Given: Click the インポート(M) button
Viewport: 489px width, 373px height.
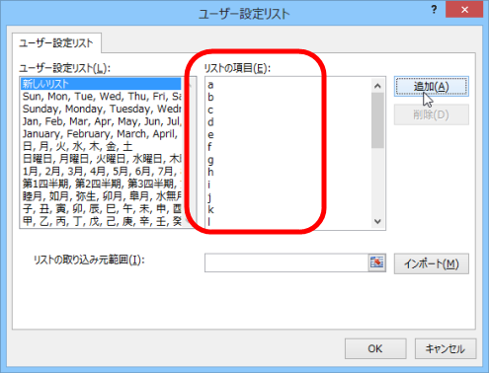Looking at the screenshot, I should tap(432, 263).
